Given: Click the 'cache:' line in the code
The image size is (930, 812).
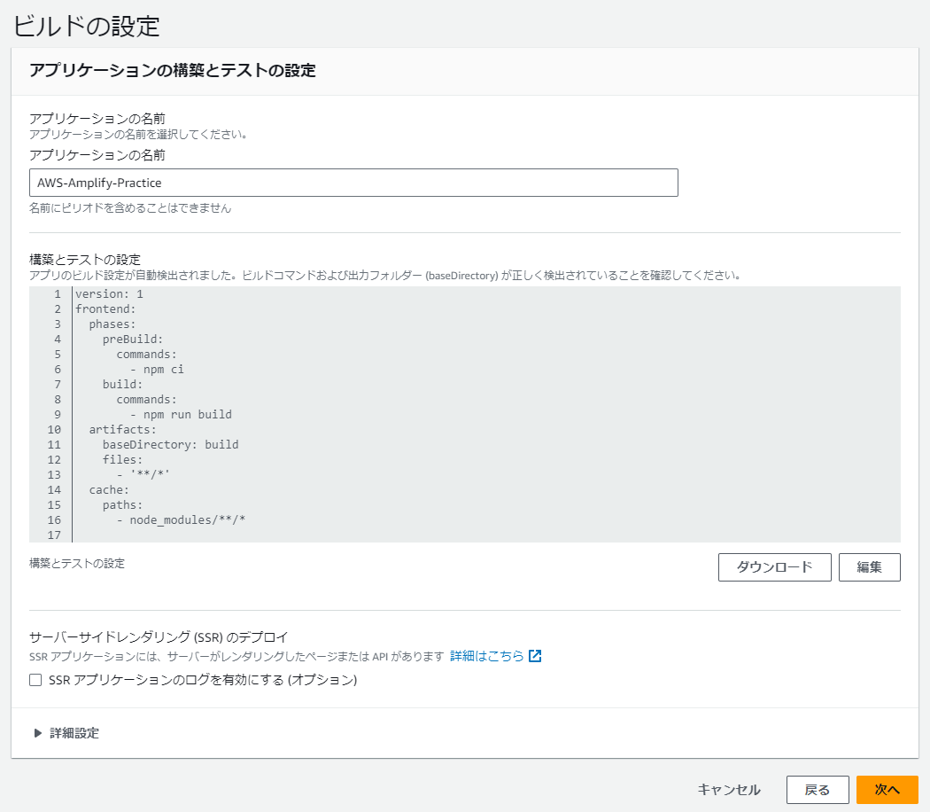Looking at the screenshot, I should point(109,490).
